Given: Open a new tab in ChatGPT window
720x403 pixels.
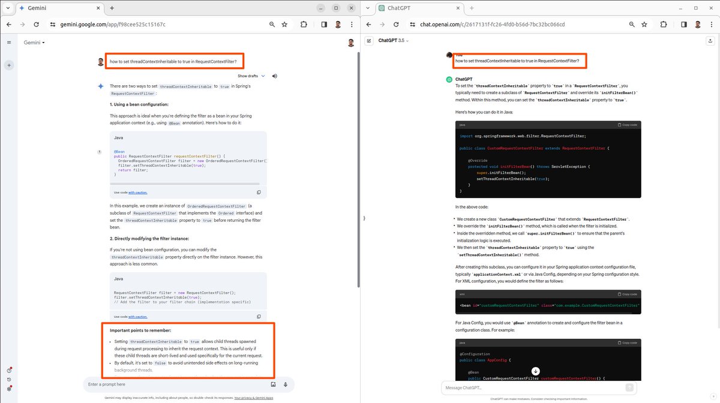Looking at the screenshot, I should pyautogui.click(x=472, y=8).
